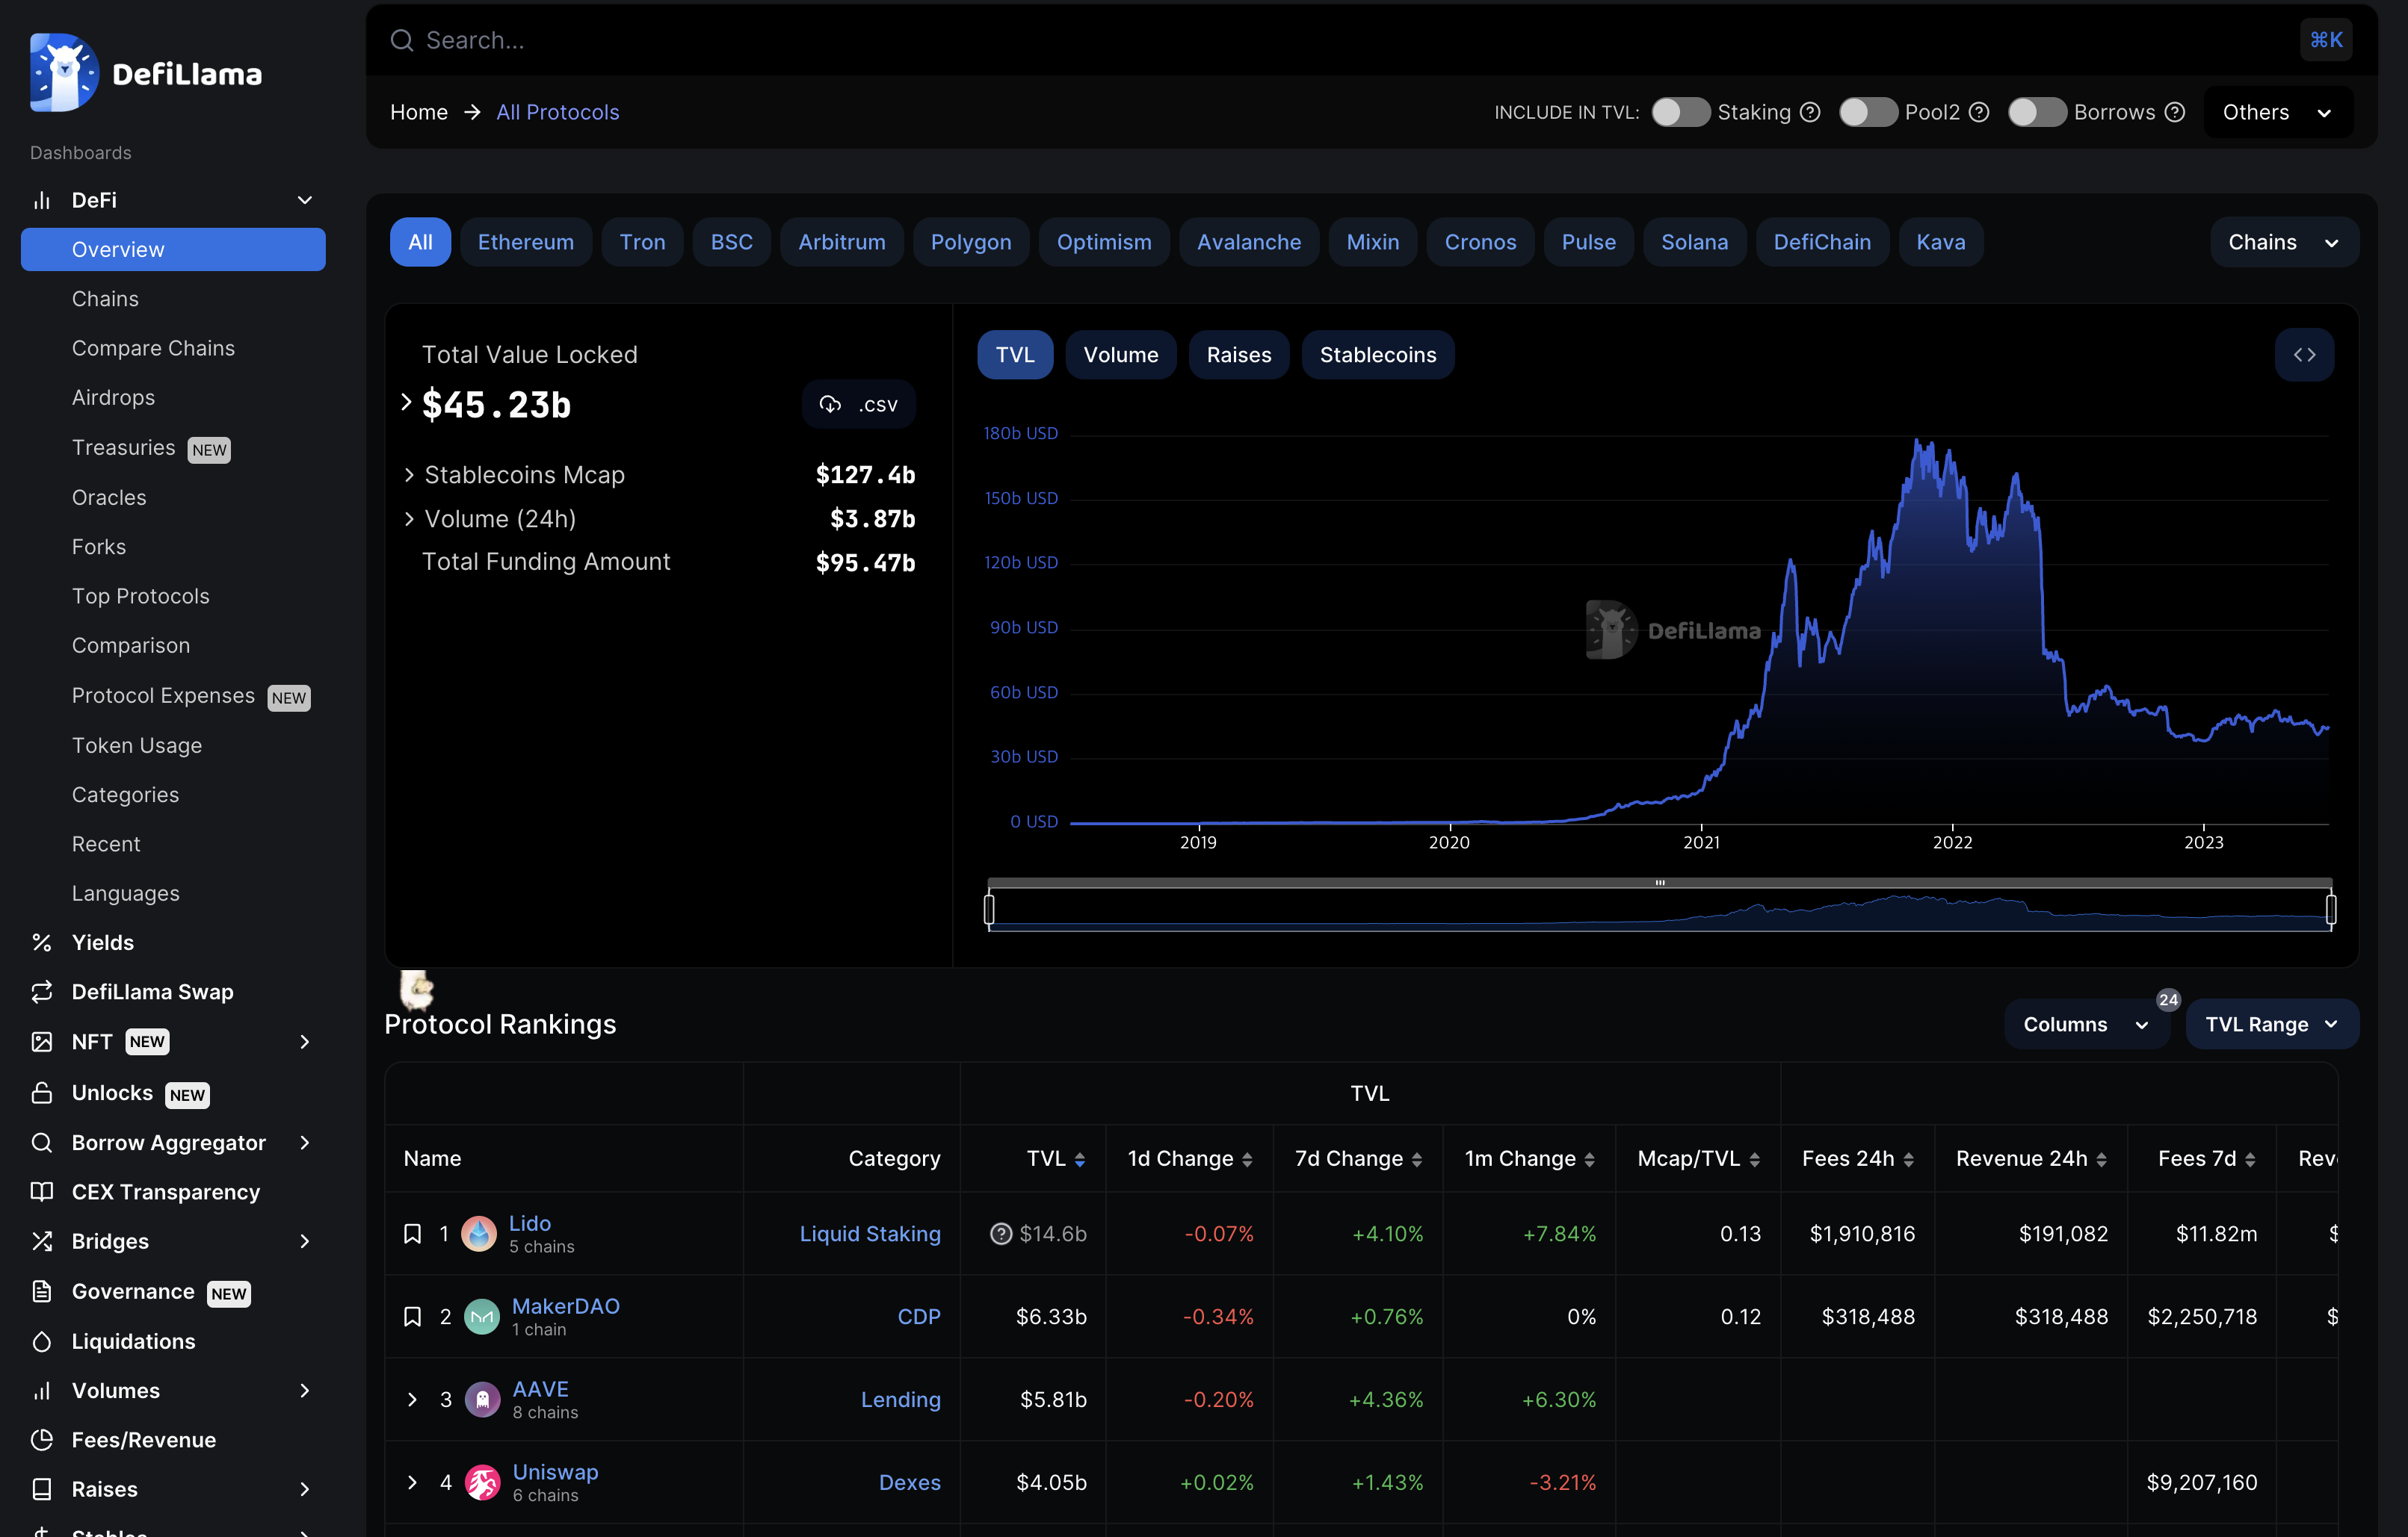Open the Liquid Staking category link

click(869, 1233)
